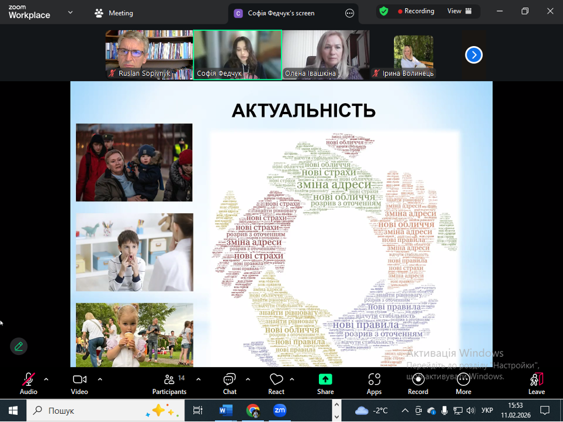
Task: Unmute using the Audio microphone button
Action: [x=29, y=384]
